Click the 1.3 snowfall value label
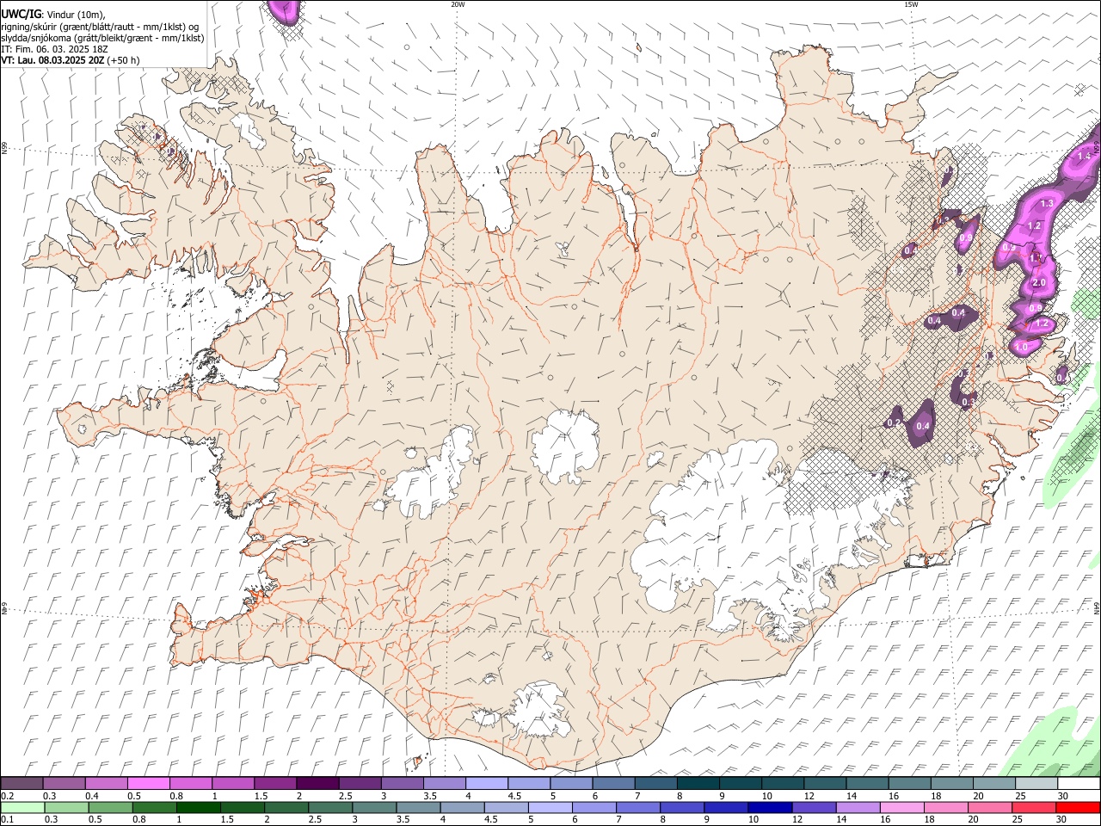 tap(1047, 204)
